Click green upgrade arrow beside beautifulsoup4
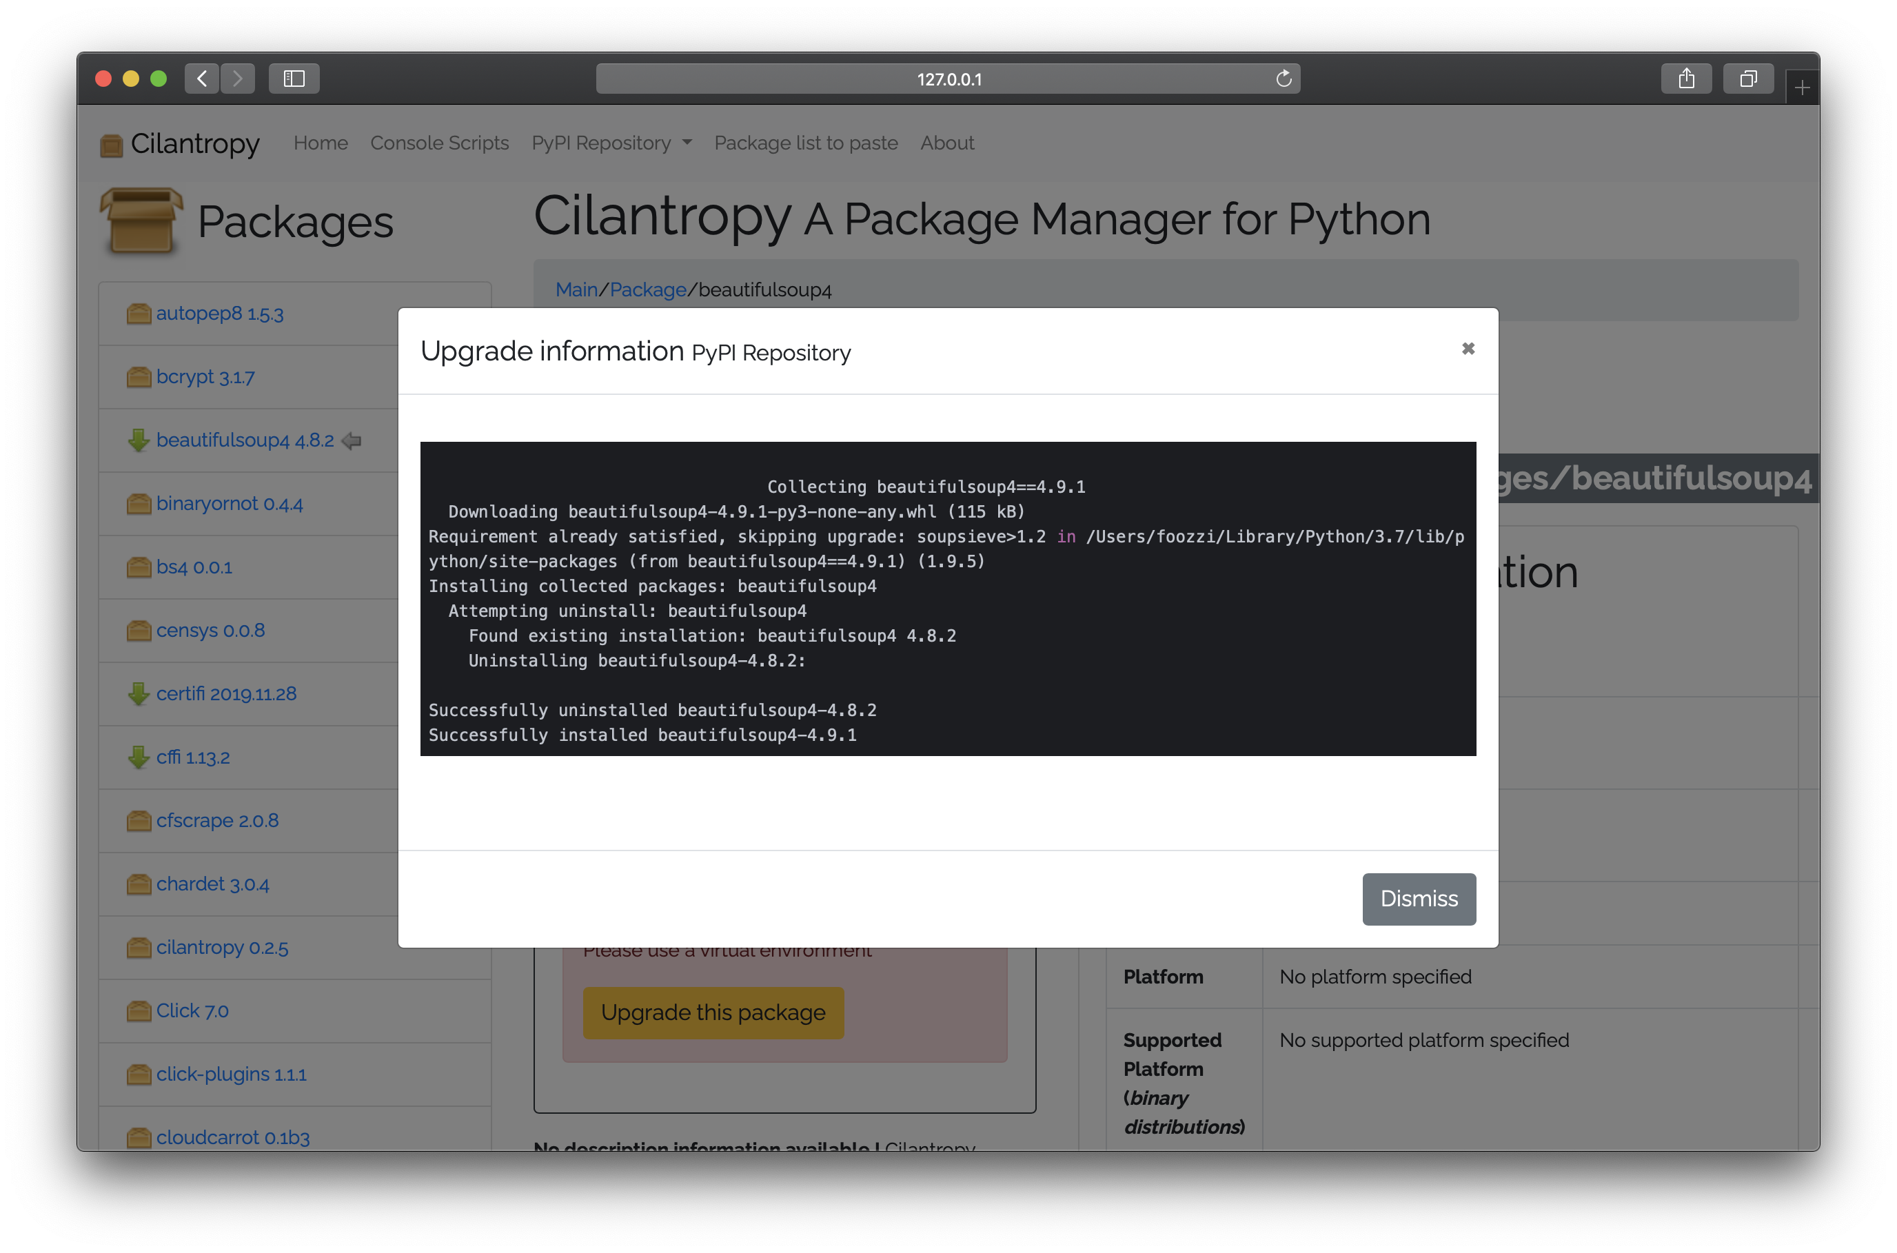The width and height of the screenshot is (1897, 1253). (139, 440)
